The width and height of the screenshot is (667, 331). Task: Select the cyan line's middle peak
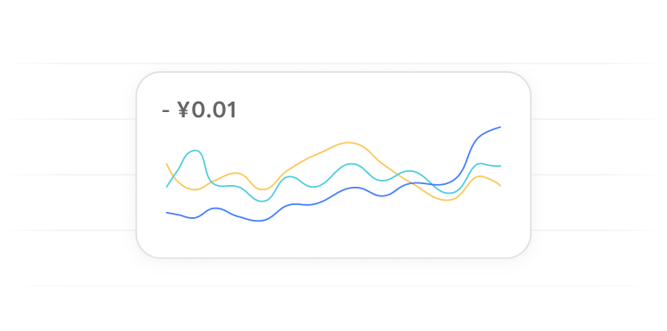click(351, 164)
